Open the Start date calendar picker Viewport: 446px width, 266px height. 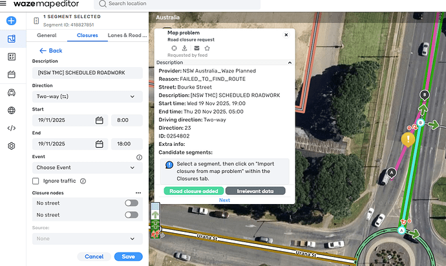(x=100, y=120)
